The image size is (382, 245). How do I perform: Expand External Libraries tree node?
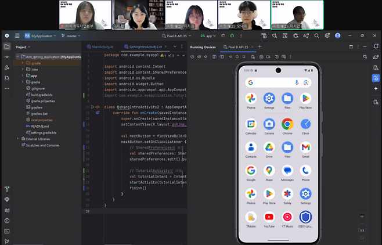pos(17,139)
